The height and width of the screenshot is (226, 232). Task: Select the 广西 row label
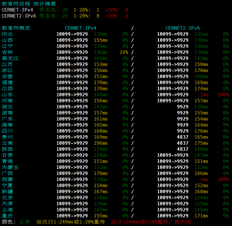(x=7, y=173)
